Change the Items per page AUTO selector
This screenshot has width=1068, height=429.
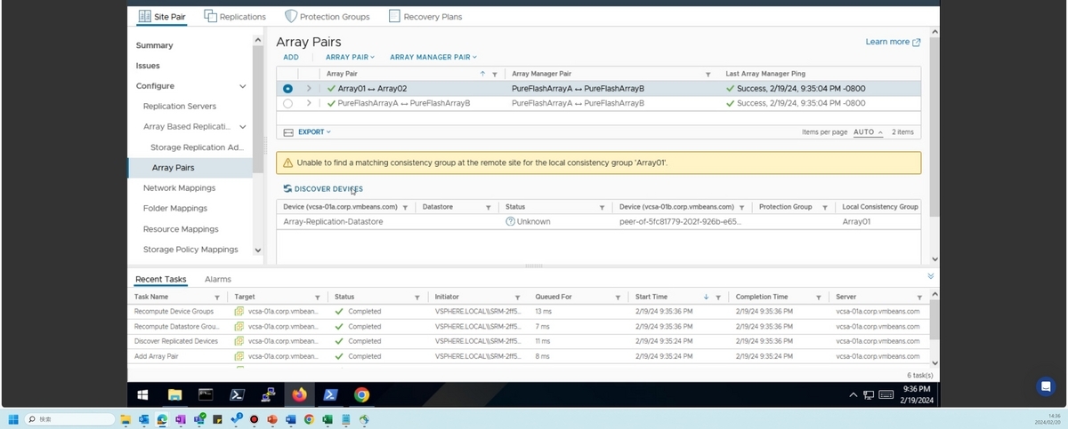pyautogui.click(x=868, y=132)
